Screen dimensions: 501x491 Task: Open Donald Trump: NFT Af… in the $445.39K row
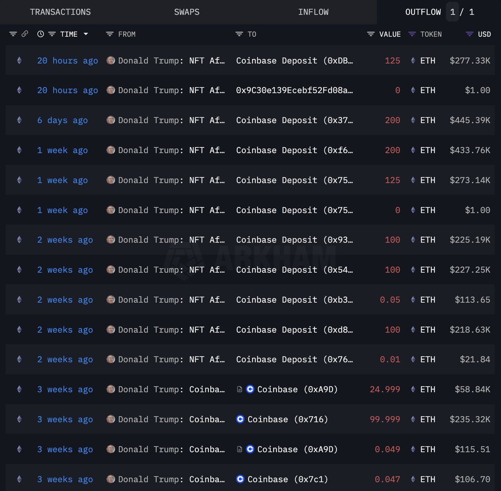coord(171,120)
